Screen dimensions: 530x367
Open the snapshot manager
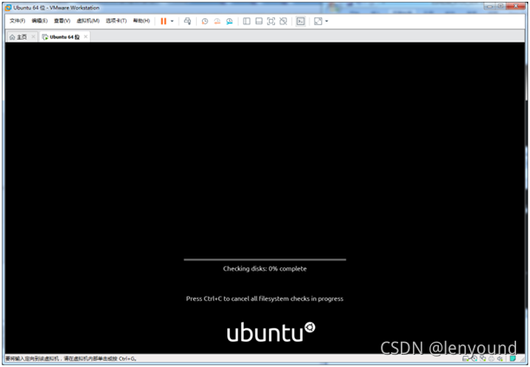tap(230, 22)
